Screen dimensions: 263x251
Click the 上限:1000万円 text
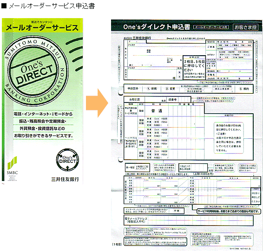point(203,174)
